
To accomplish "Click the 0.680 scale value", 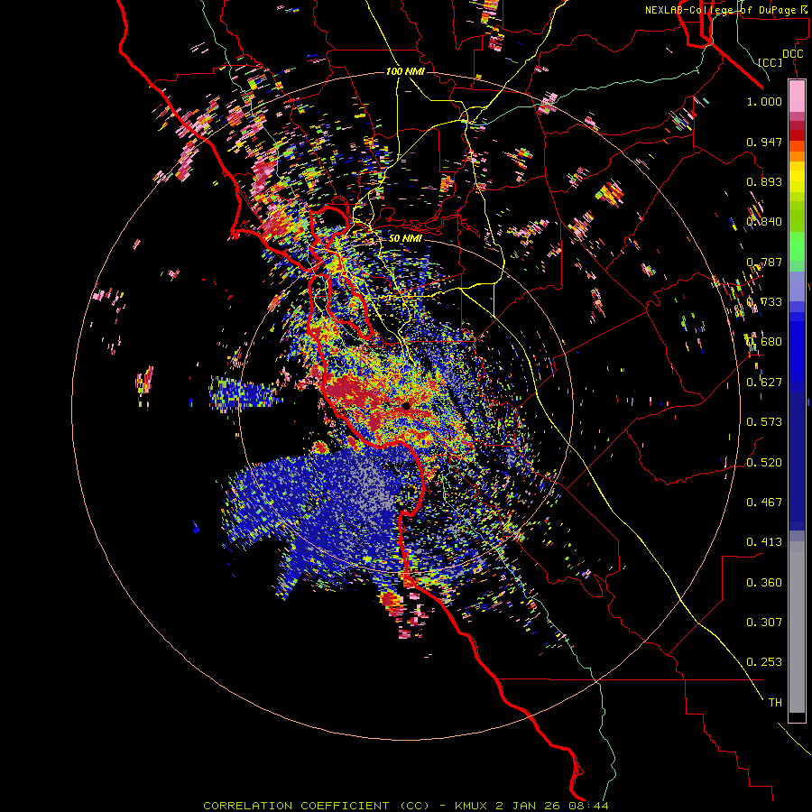I will pyautogui.click(x=764, y=342).
